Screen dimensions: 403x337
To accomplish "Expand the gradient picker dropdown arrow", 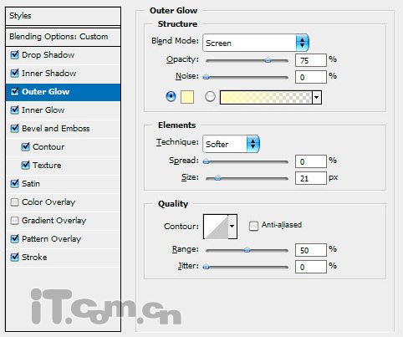I will click(x=317, y=97).
